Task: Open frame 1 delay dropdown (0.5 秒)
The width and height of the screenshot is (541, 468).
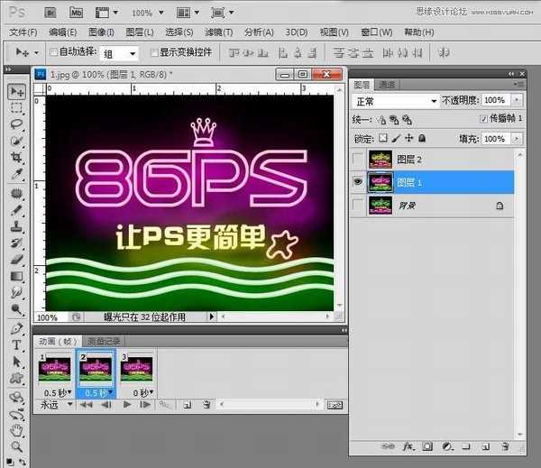Action: [x=55, y=393]
